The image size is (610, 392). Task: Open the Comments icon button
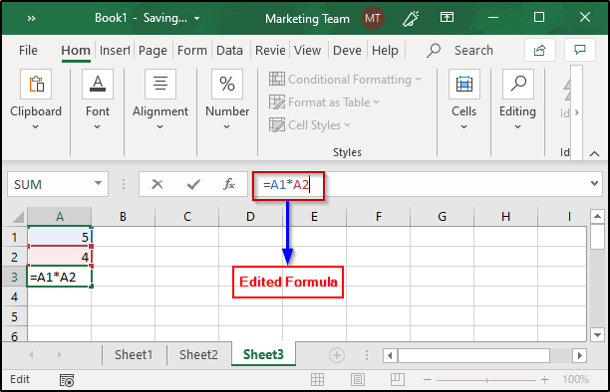pyautogui.click(x=580, y=50)
